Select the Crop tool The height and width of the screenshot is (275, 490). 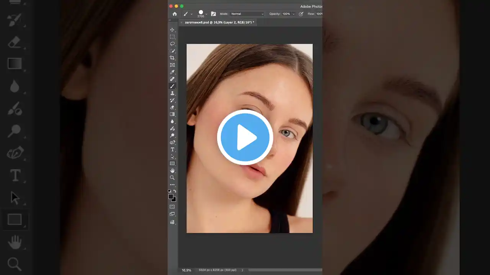coord(172,58)
